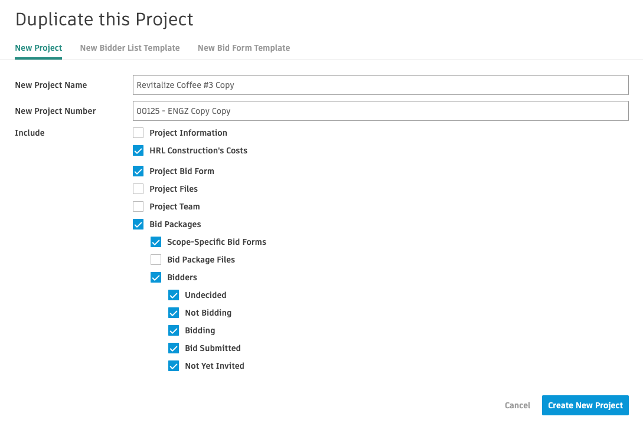Uncheck the Bid Packages checkbox
Viewport: 643px width, 423px height.
click(x=138, y=224)
